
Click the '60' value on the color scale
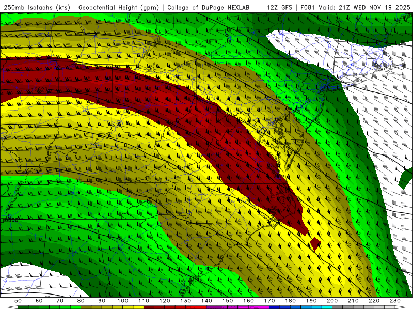[39, 301]
